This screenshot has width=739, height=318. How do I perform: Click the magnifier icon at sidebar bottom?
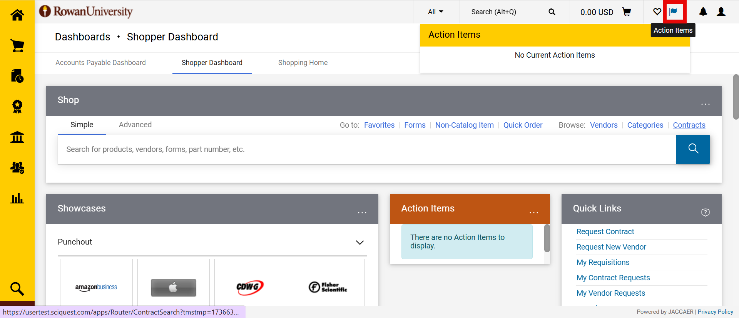click(x=17, y=288)
